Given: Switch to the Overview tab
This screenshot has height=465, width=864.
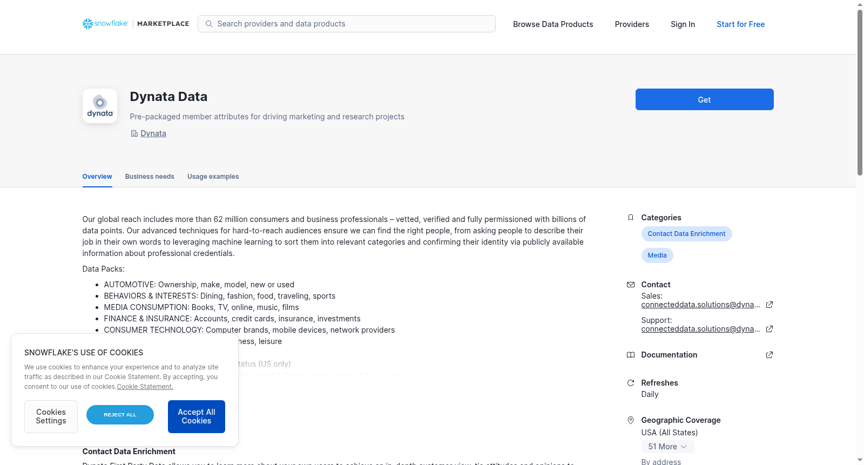Looking at the screenshot, I should (97, 177).
